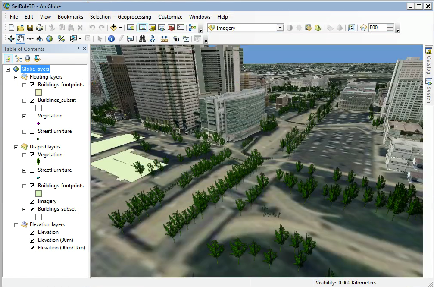The image size is (434, 287).
Task: Enable the StreetFurniture draped layer
Action: tap(32, 170)
